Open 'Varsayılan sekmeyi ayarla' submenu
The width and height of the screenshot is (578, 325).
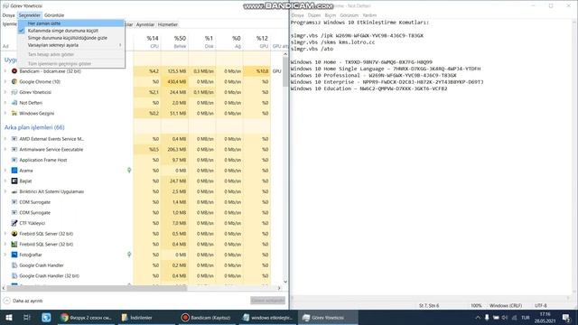[x=70, y=45]
